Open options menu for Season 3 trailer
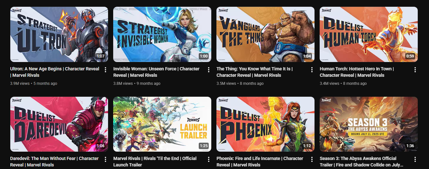 (415, 159)
